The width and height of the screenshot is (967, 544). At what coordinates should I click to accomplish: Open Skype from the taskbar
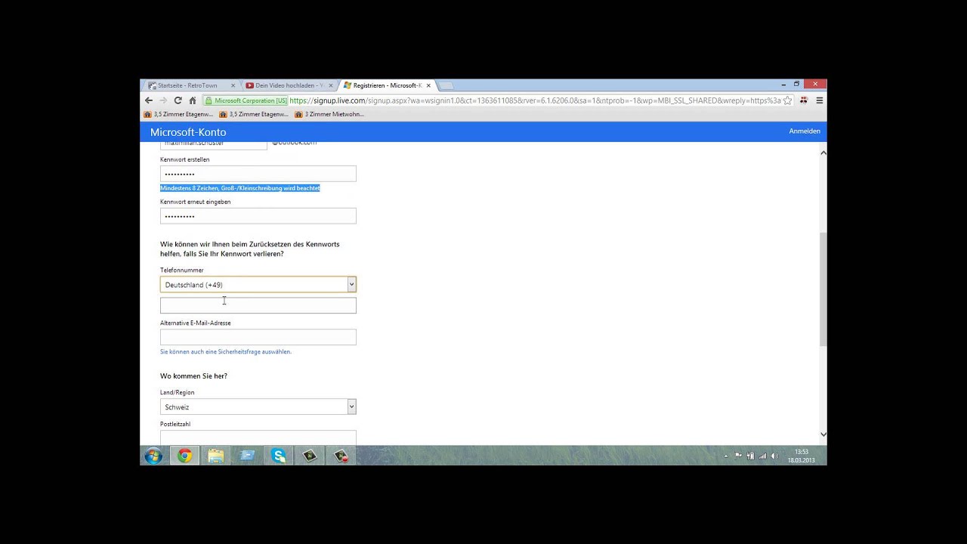pos(279,456)
